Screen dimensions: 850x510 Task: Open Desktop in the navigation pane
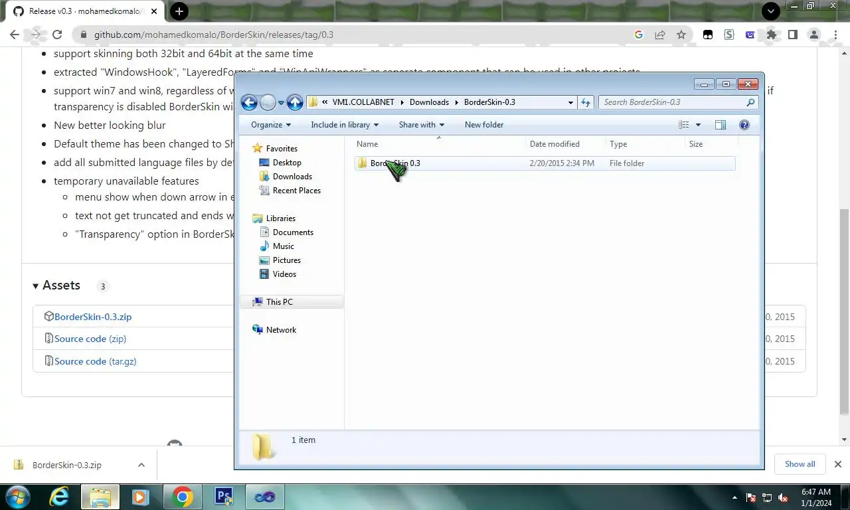tap(287, 163)
